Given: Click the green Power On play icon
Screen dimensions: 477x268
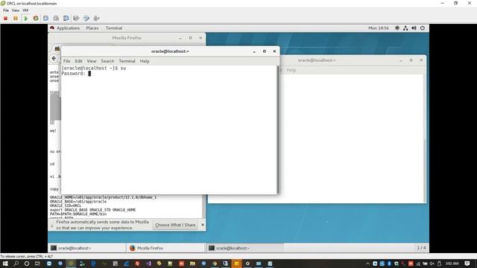Looking at the screenshot, I should [26, 19].
